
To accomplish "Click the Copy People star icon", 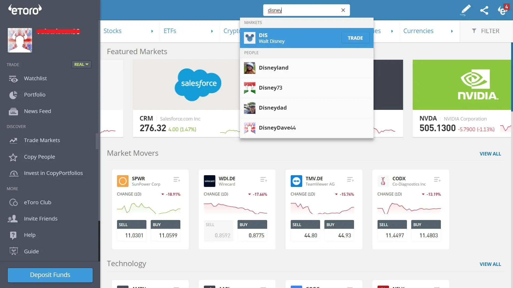I will 13,157.
